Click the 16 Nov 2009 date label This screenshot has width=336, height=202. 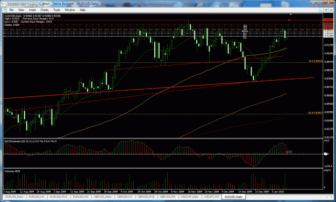click(195, 192)
